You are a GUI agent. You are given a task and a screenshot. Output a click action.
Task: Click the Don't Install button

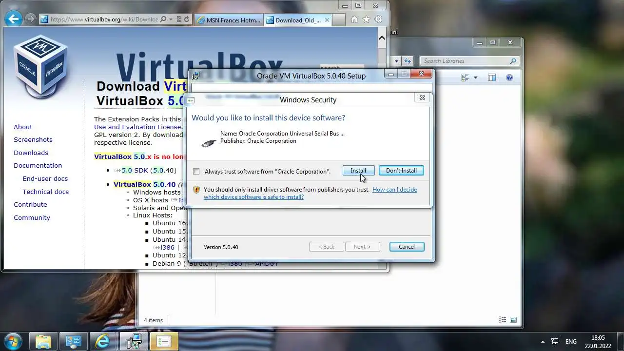click(x=401, y=171)
